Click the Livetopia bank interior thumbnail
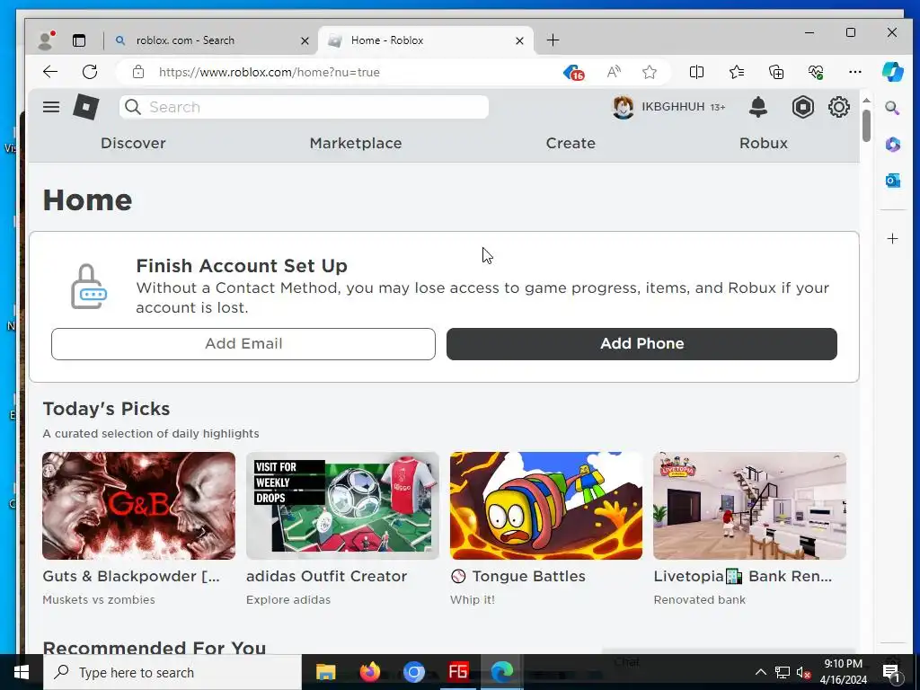Viewport: 920px width, 690px height. click(750, 505)
